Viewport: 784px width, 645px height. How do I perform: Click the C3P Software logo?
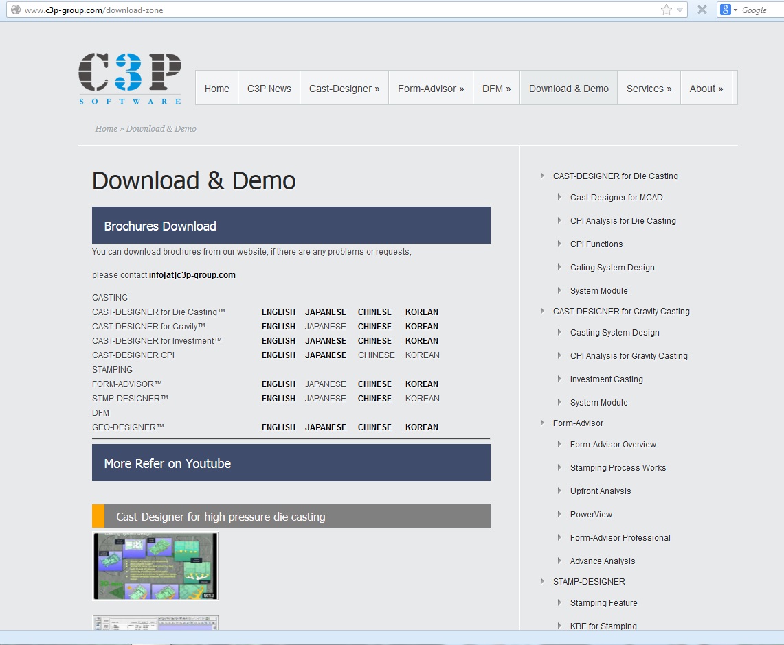(x=129, y=78)
